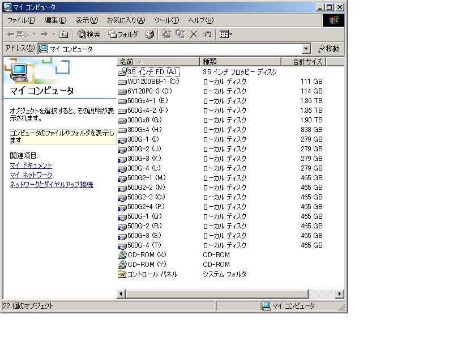Select the 300G-2 (J:) drive icon
This screenshot has height=340, width=453.
(x=122, y=150)
